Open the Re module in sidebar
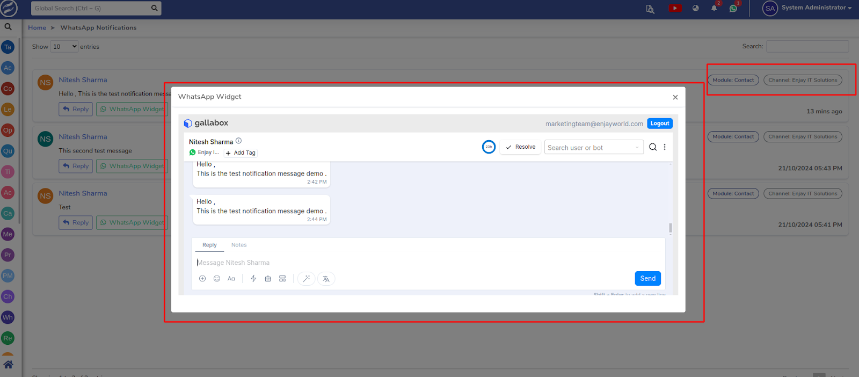 click(8, 338)
